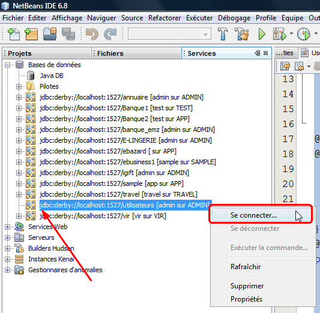Expand the Pilotes node
Image resolution: width=320 pixels, height=313 pixels.
click(19, 86)
